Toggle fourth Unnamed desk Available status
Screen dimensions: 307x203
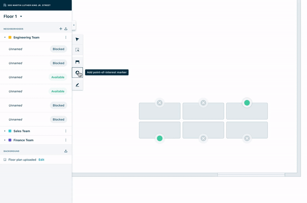pos(58,91)
